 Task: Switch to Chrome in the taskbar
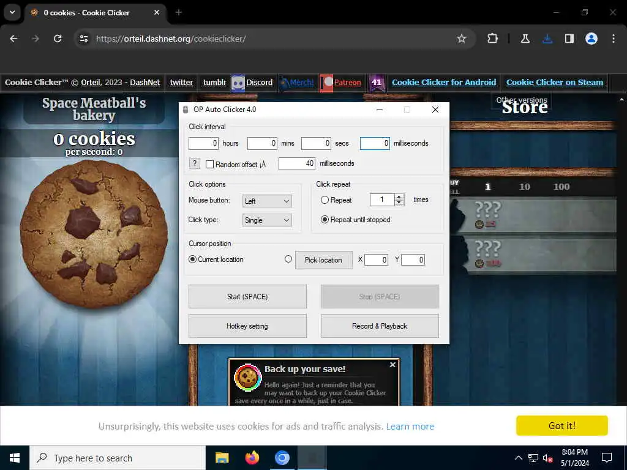click(282, 458)
